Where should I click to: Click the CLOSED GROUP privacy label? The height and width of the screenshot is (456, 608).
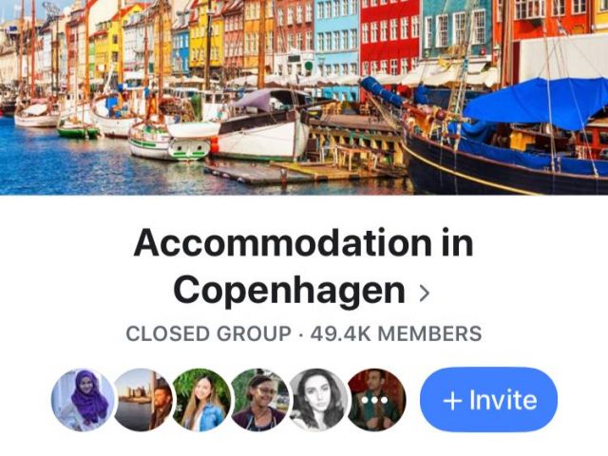(x=209, y=333)
